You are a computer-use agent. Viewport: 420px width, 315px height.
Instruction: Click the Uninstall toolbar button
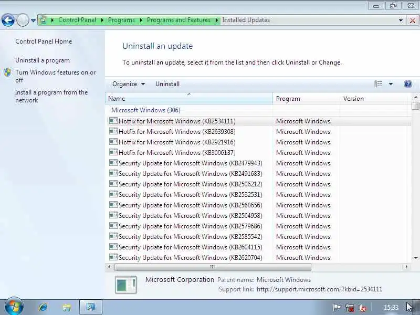(x=167, y=84)
